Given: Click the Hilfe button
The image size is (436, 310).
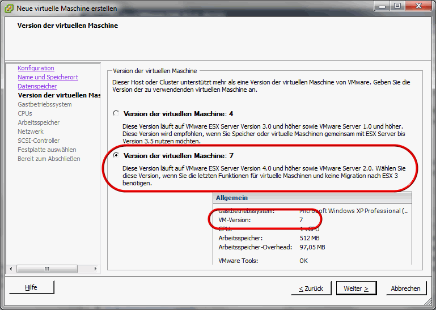Looking at the screenshot, I should pos(31,287).
